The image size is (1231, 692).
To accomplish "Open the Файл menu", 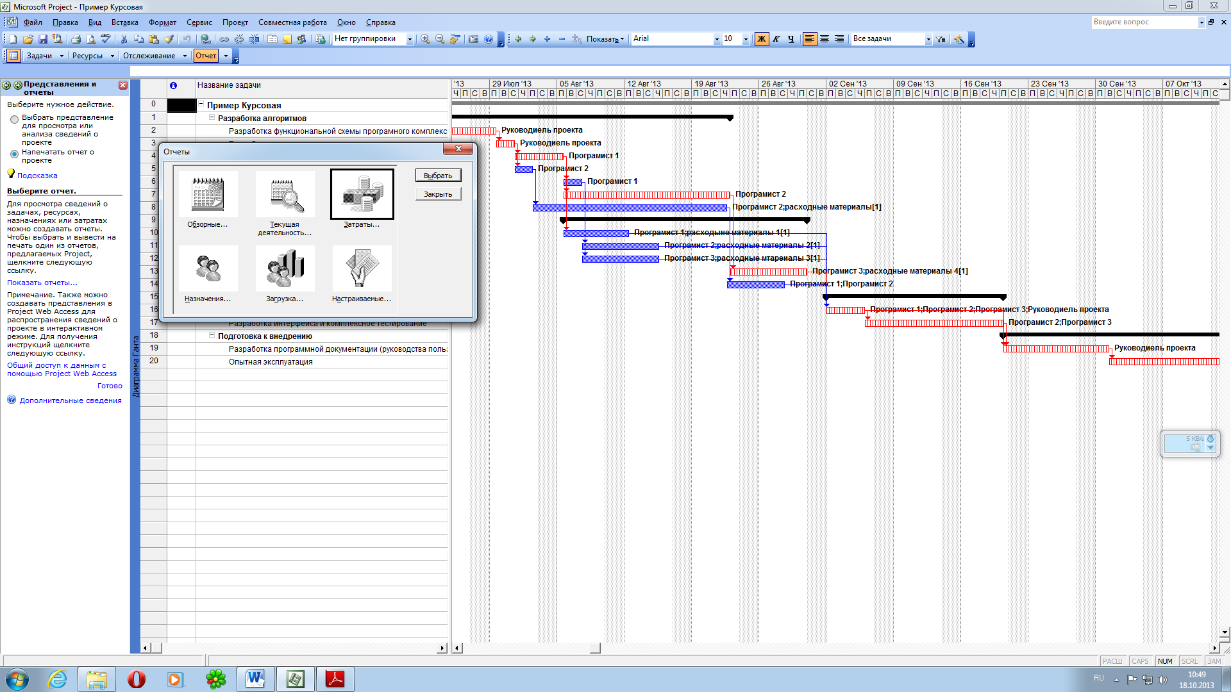I will coord(33,22).
